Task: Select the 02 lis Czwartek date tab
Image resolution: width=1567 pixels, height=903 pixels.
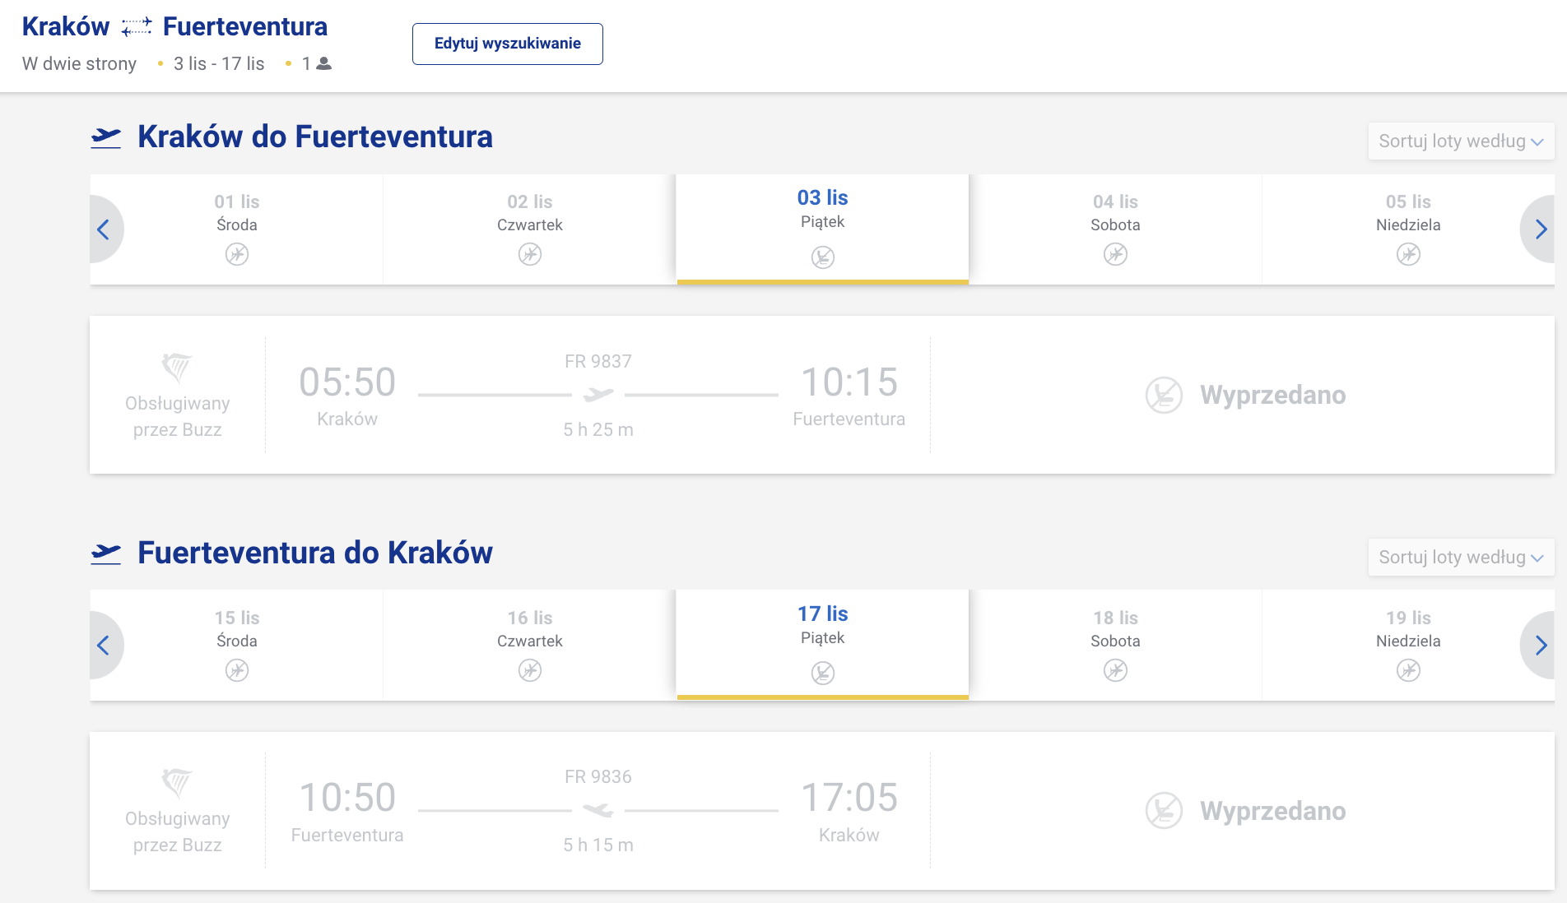Action: 530,229
